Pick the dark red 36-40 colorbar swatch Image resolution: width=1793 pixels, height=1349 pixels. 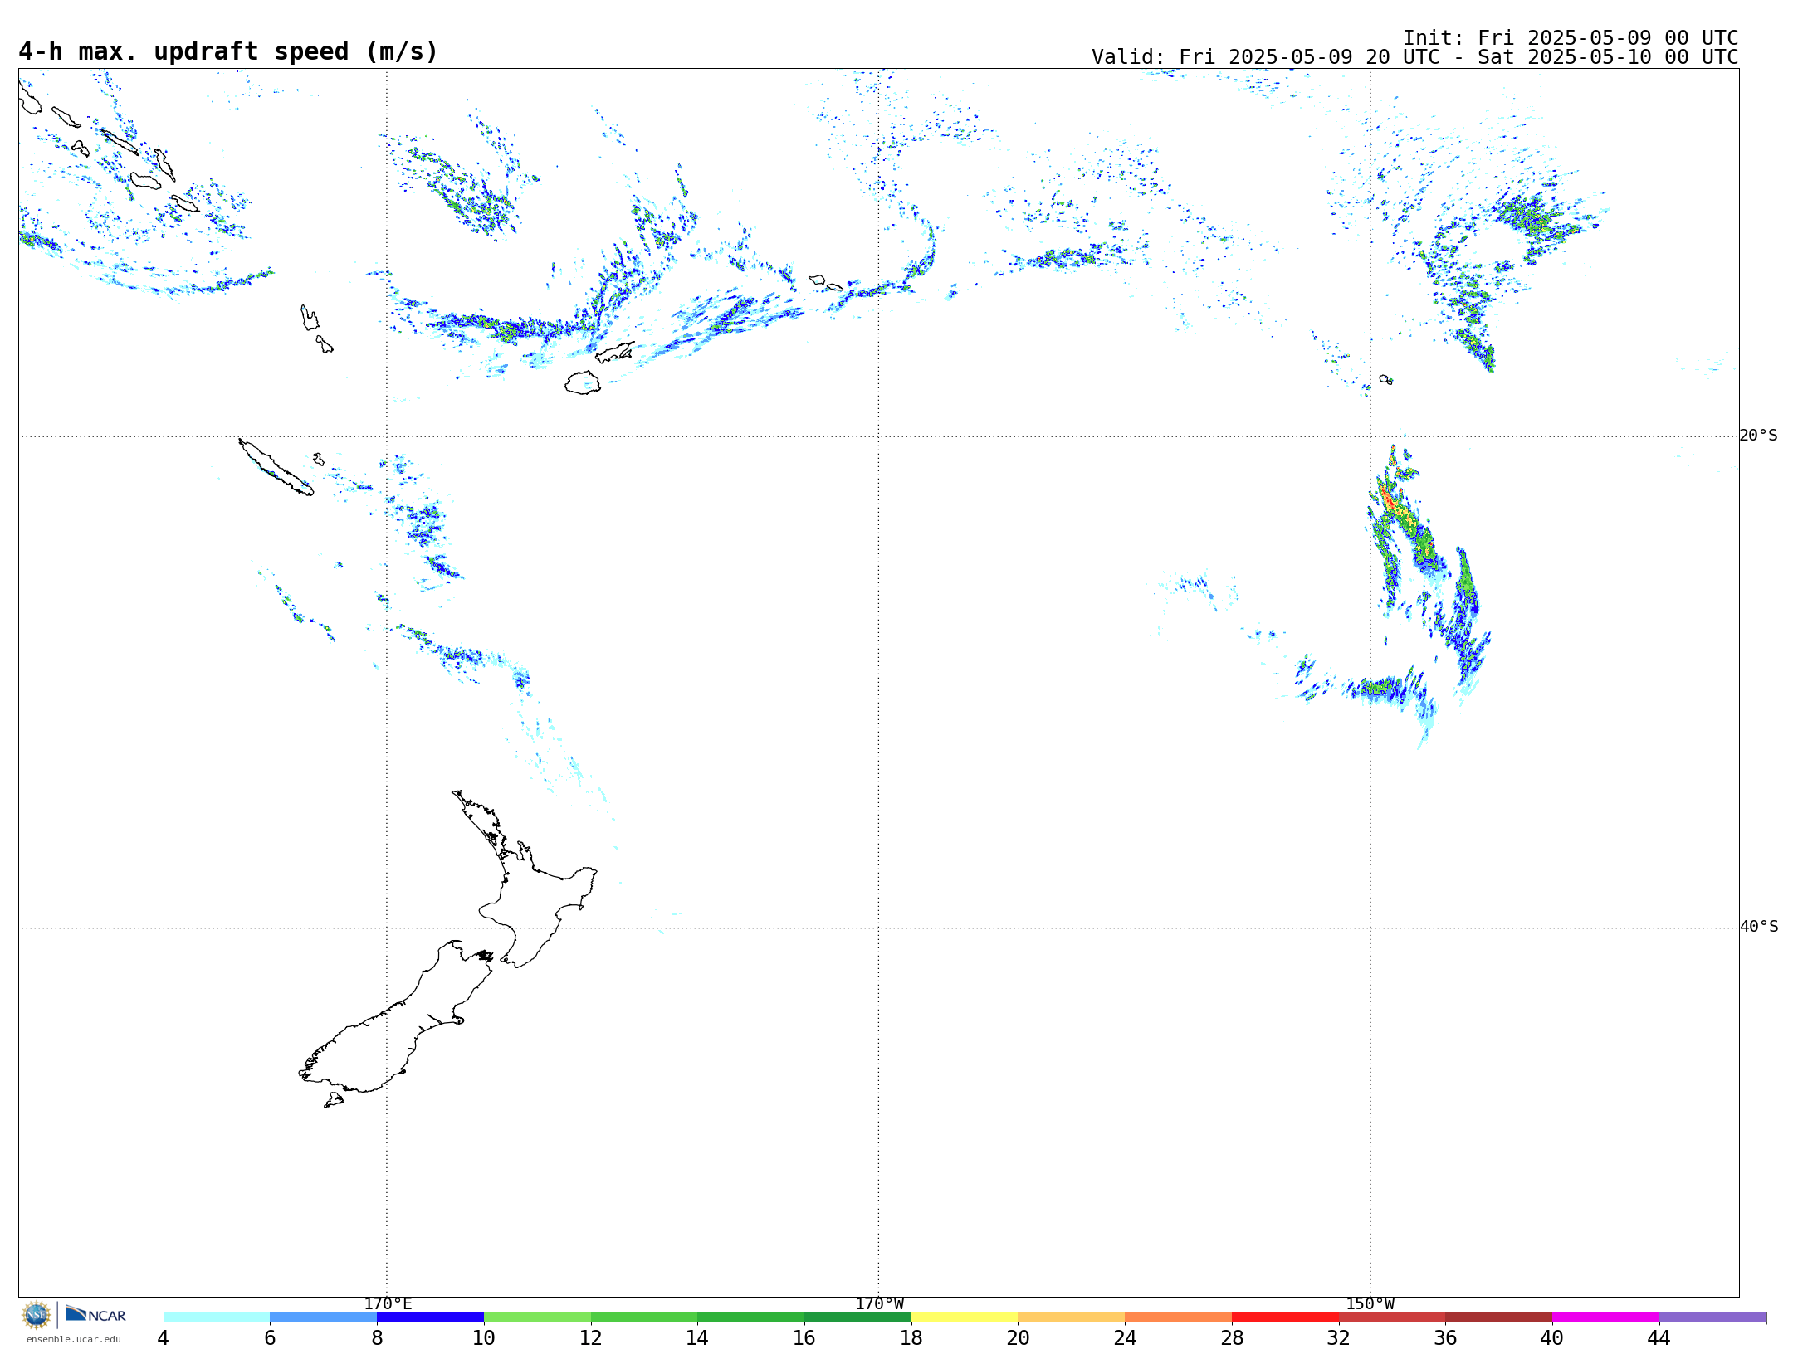(x=1499, y=1317)
